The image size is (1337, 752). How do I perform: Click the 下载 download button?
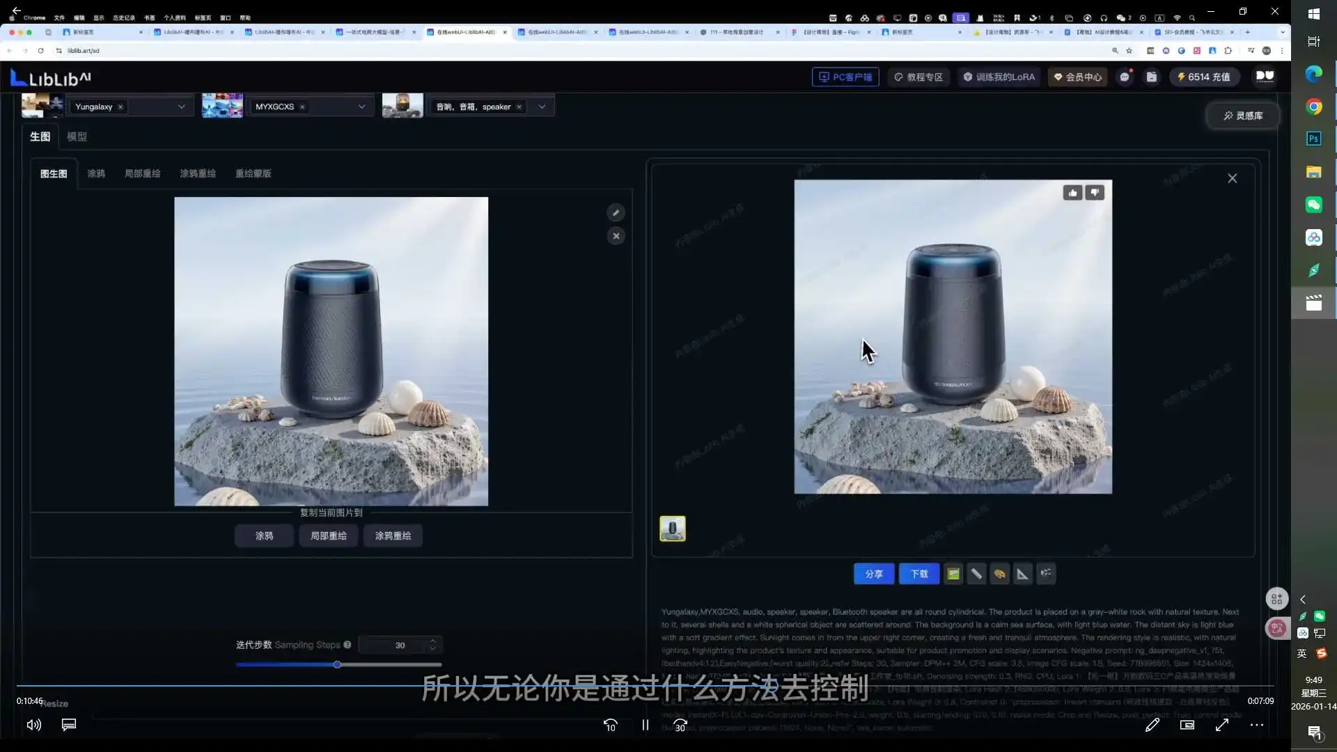tap(918, 574)
